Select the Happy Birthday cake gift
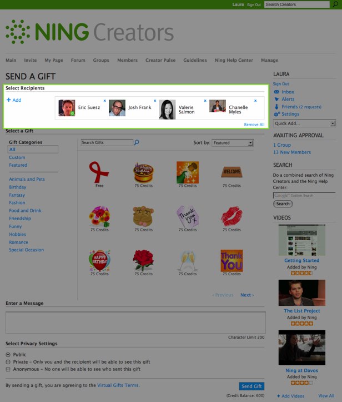The image size is (342, 402). [143, 172]
